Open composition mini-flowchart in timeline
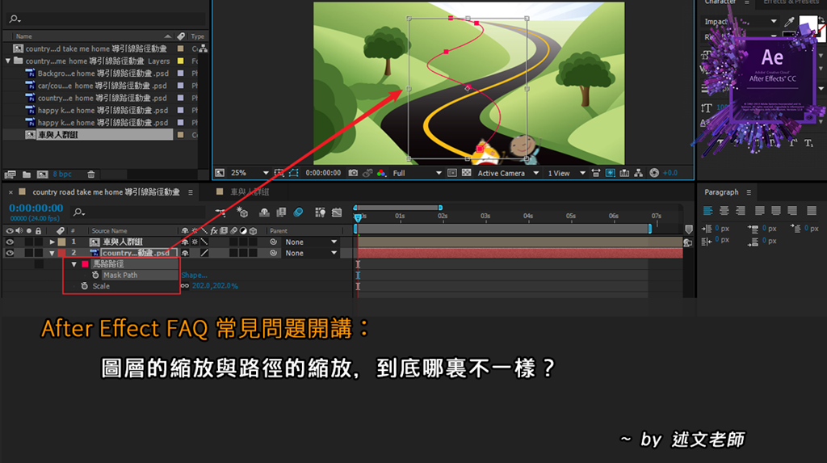 (220, 213)
